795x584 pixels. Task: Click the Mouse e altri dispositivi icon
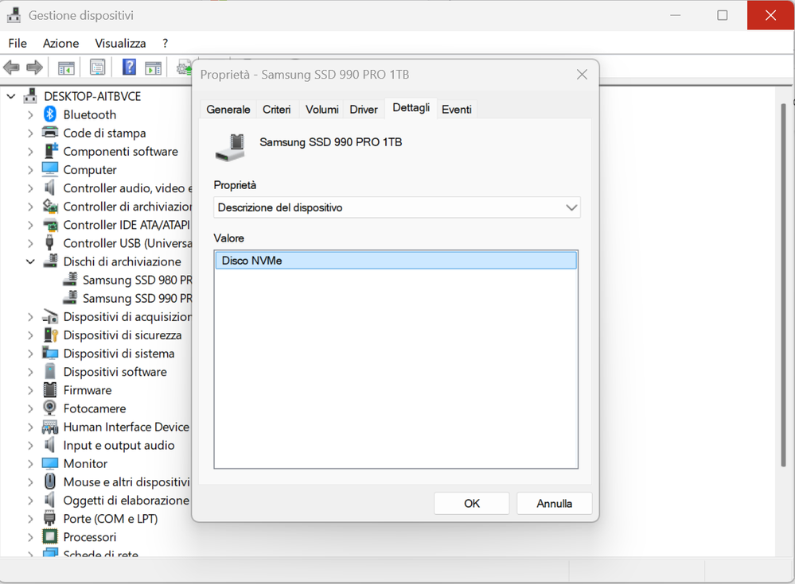pos(49,482)
